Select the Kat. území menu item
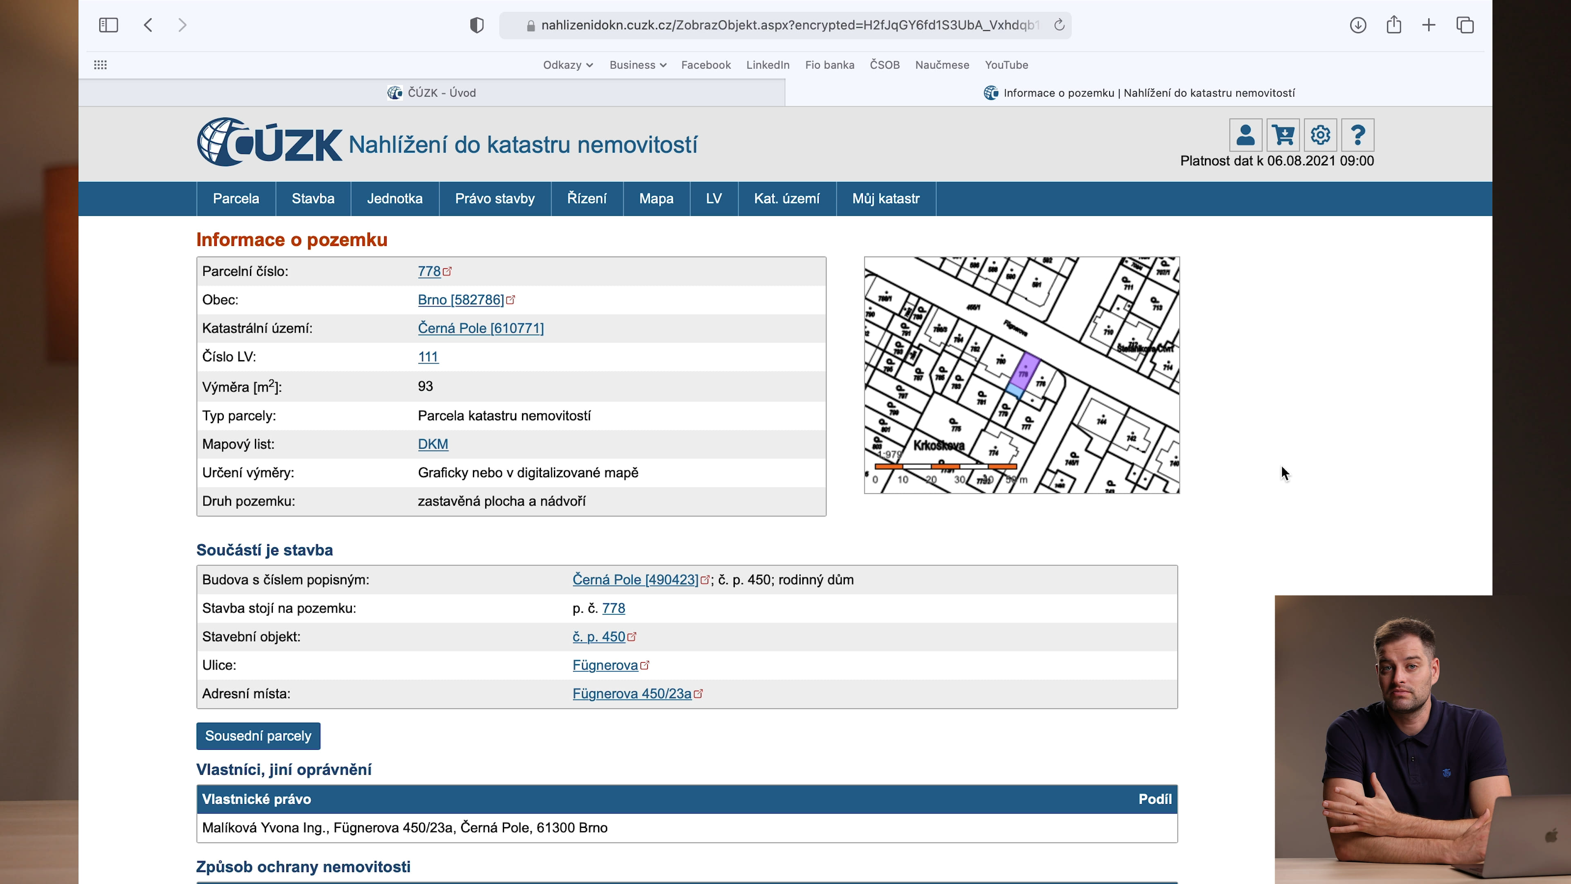The height and width of the screenshot is (884, 1571). click(786, 199)
